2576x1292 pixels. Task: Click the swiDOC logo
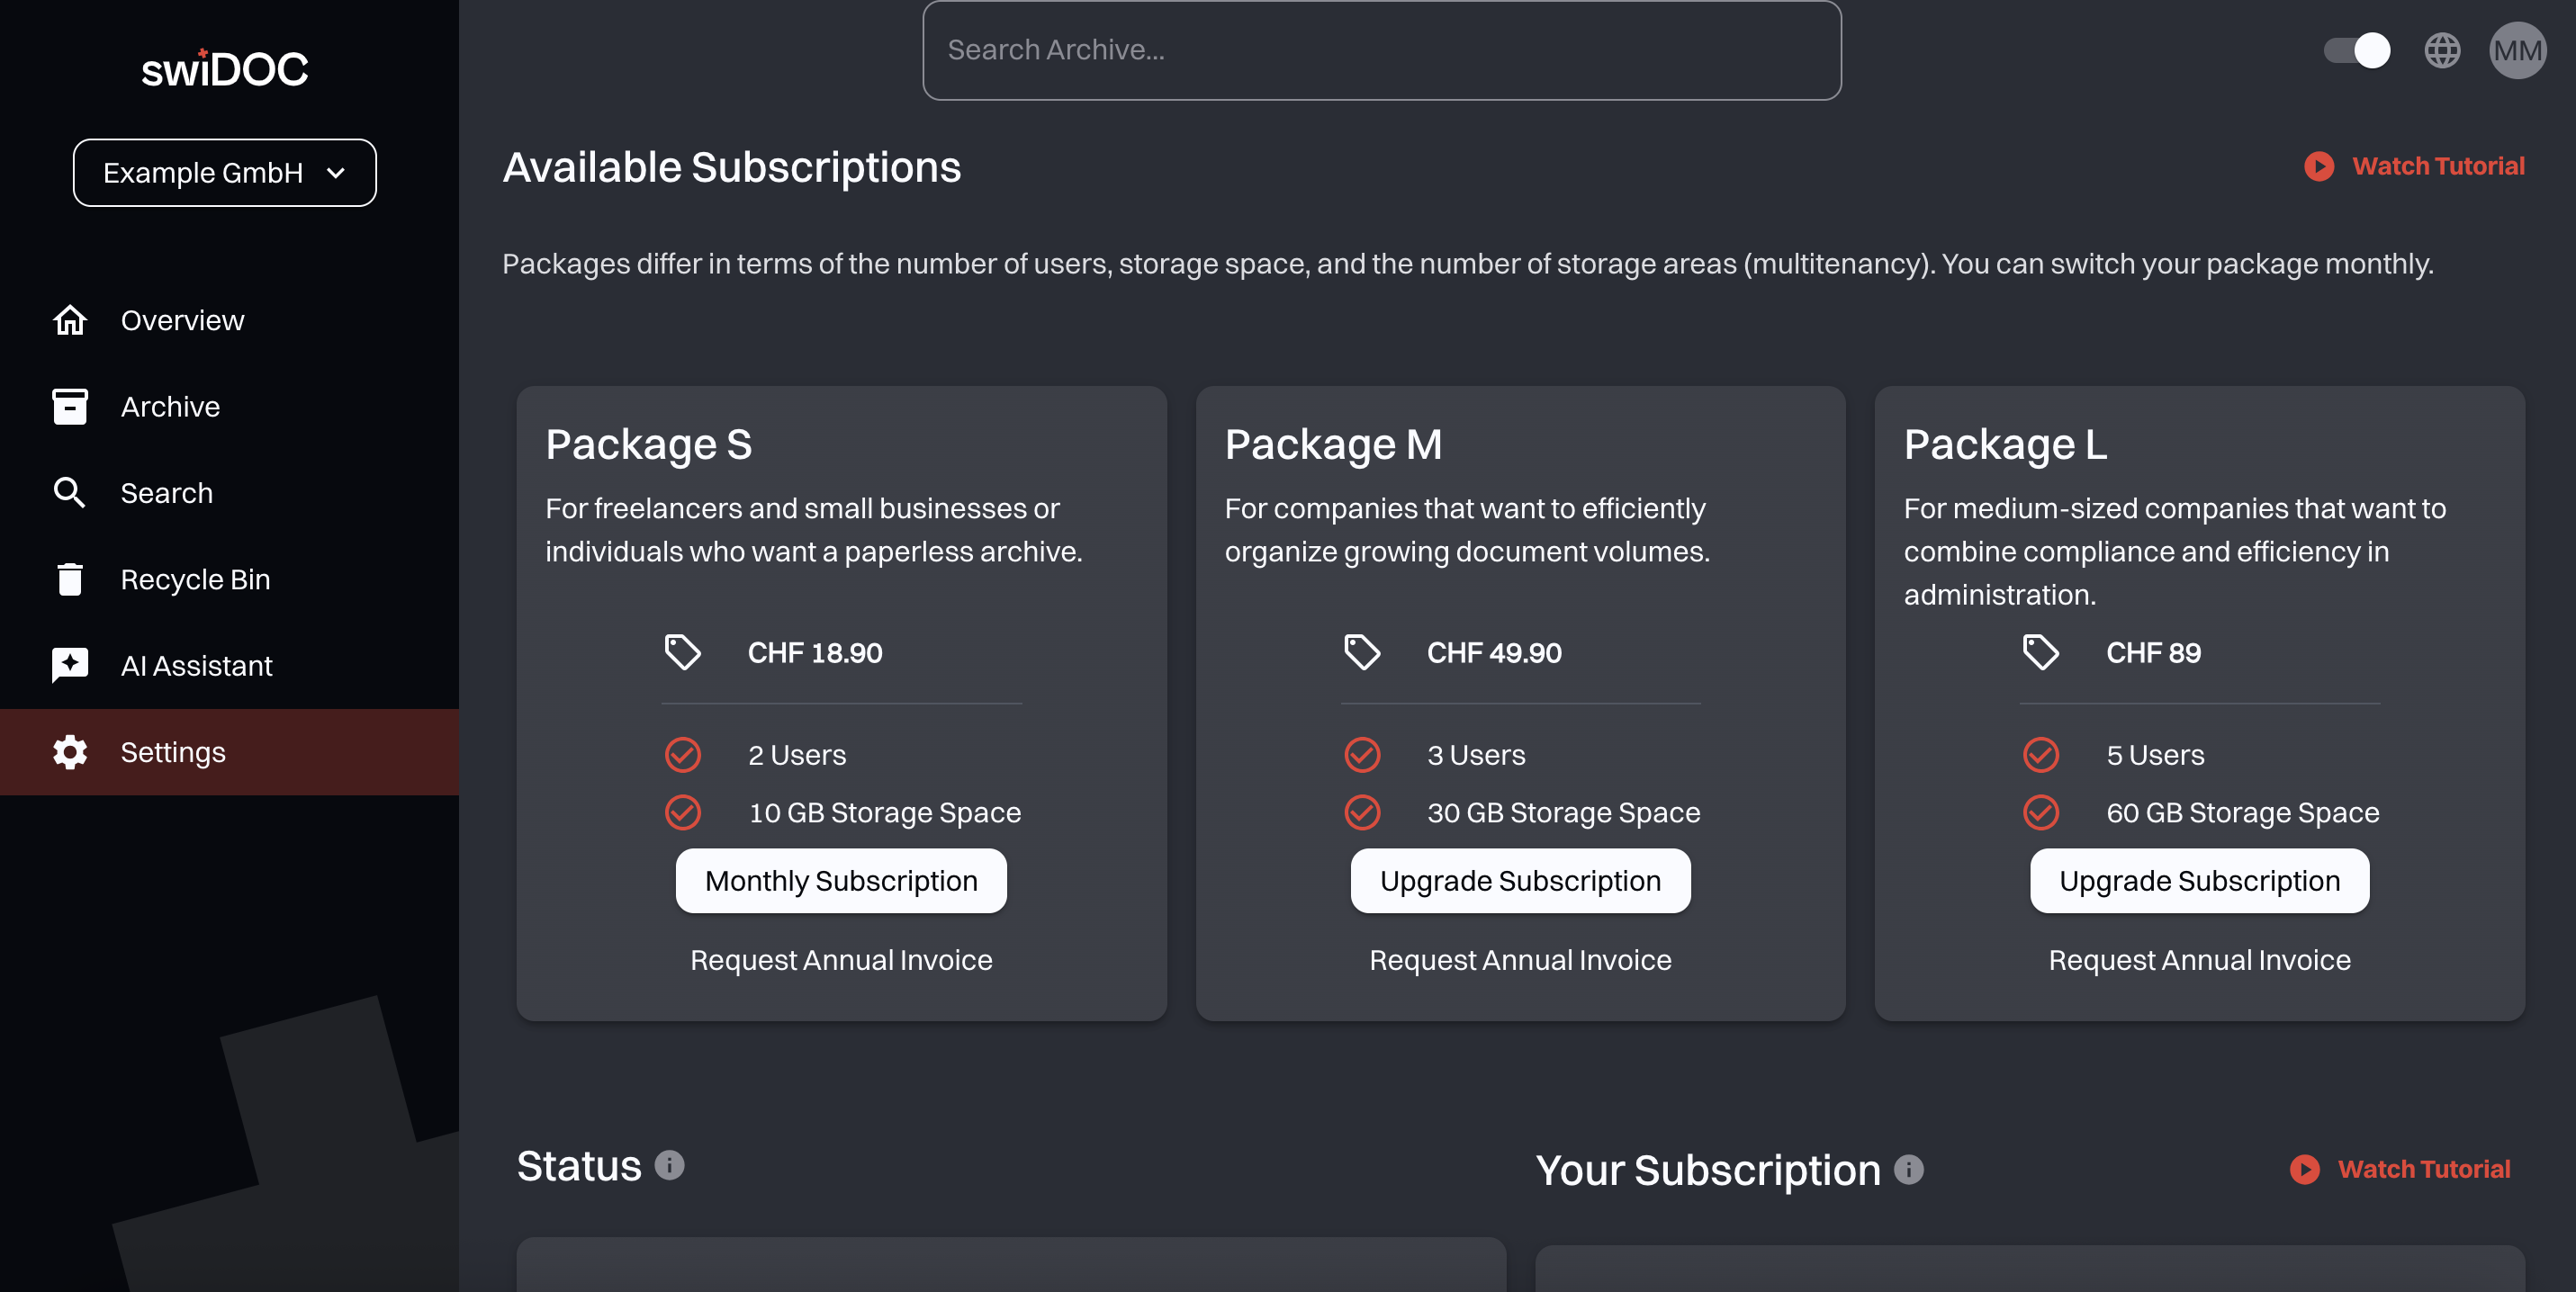pos(225,68)
